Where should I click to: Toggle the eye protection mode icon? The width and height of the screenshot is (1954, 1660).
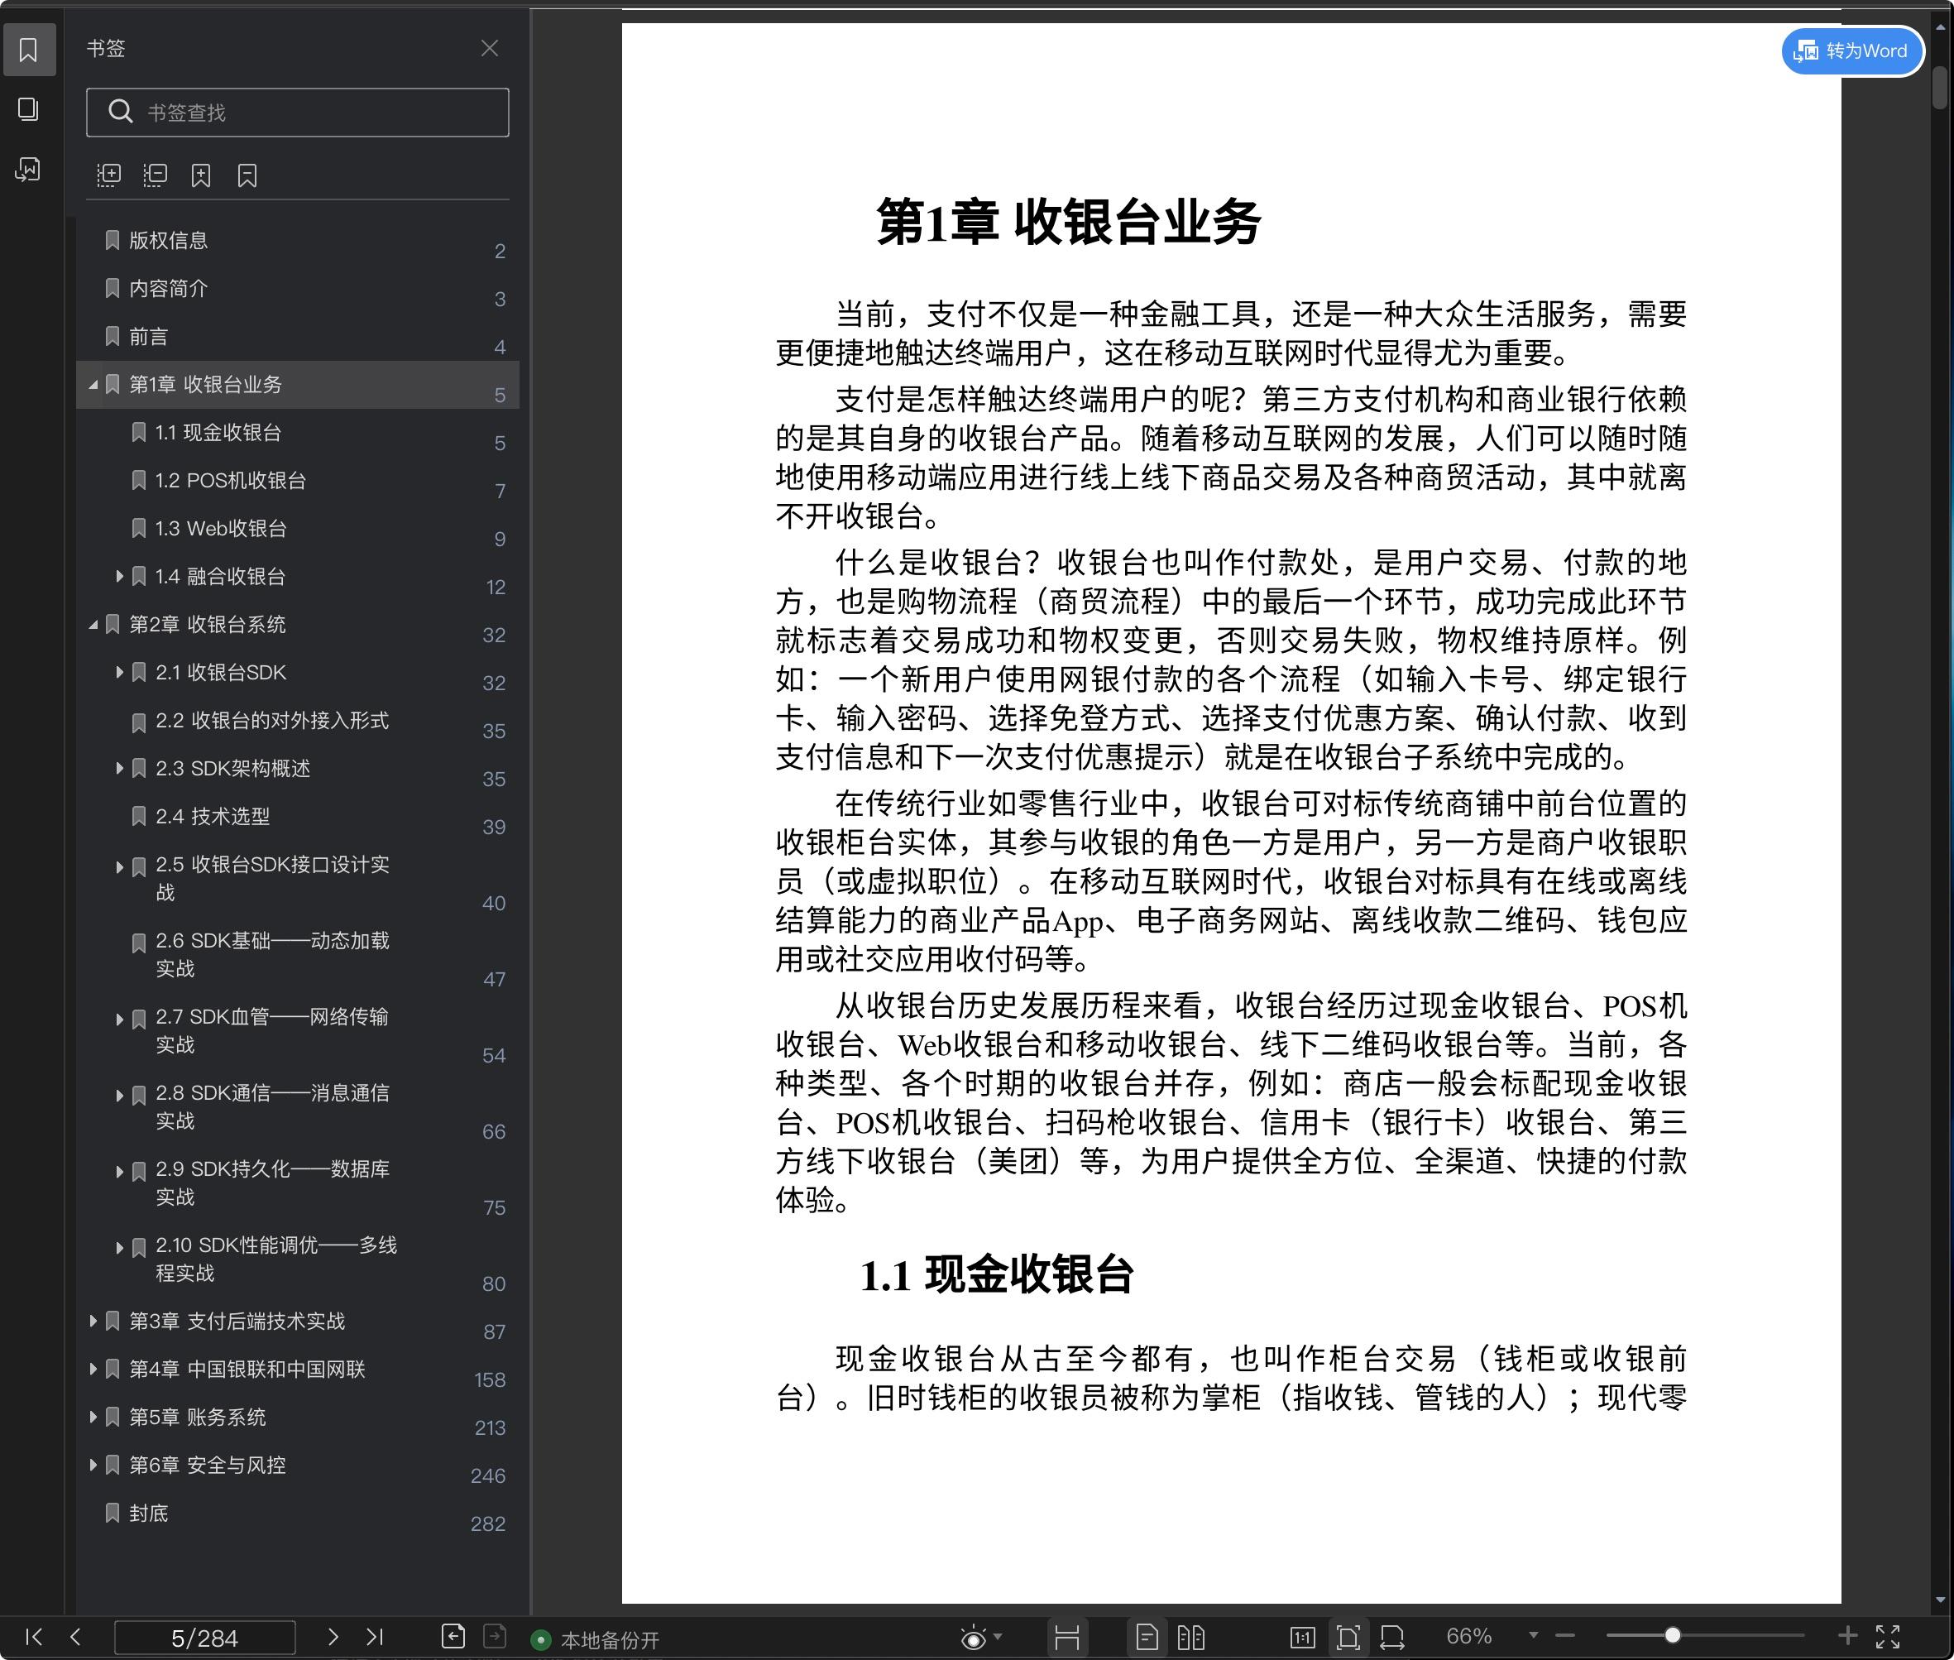point(974,1638)
